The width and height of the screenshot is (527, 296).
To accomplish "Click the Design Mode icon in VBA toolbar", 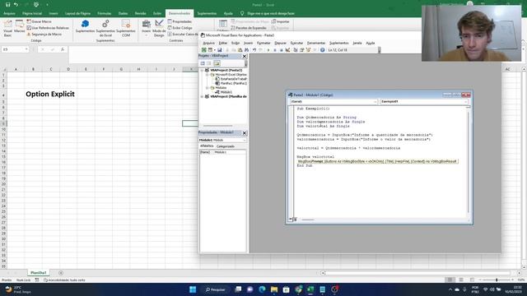I will [287, 50].
